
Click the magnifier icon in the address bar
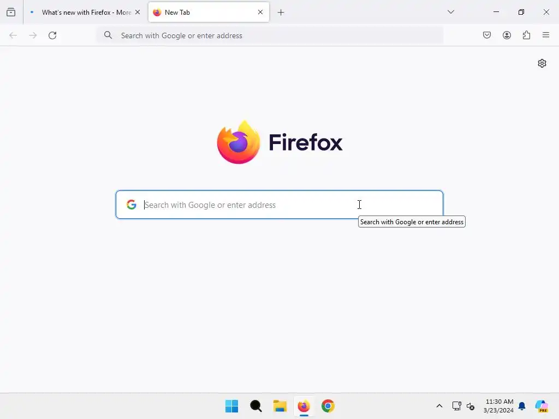pos(108,35)
